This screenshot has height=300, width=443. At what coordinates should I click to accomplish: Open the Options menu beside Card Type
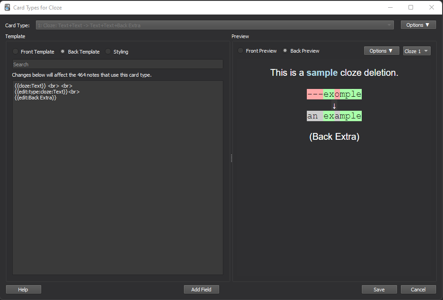click(418, 25)
